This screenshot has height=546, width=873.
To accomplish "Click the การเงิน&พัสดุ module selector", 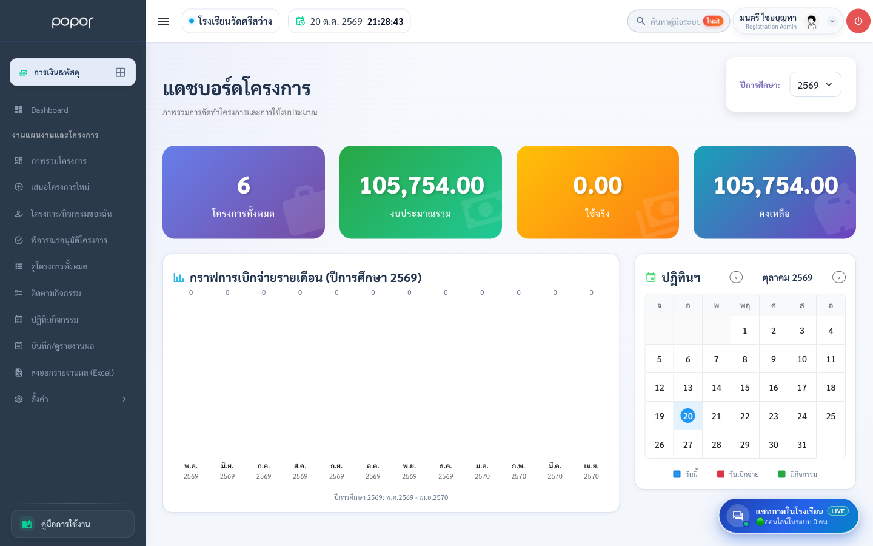I will click(73, 72).
